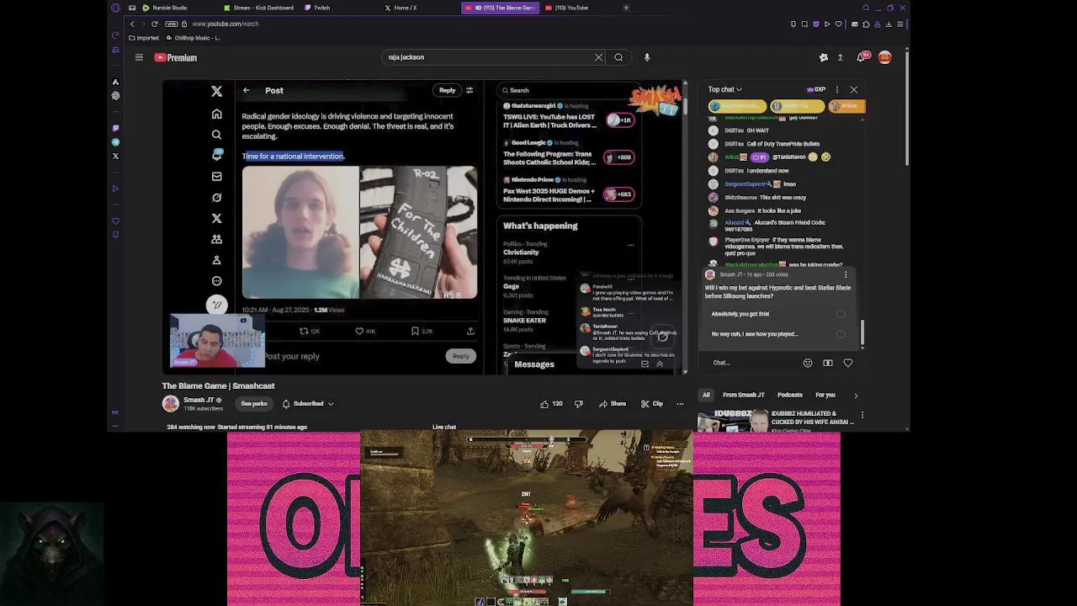Screen dimensions: 1077x606
Task: Open the Chillhop Music bookmark
Action: (194, 38)
